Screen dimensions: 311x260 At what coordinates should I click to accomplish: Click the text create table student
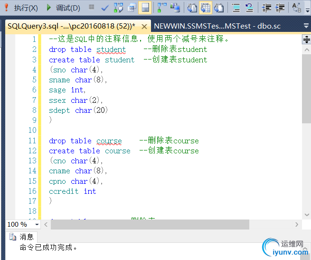92,60
